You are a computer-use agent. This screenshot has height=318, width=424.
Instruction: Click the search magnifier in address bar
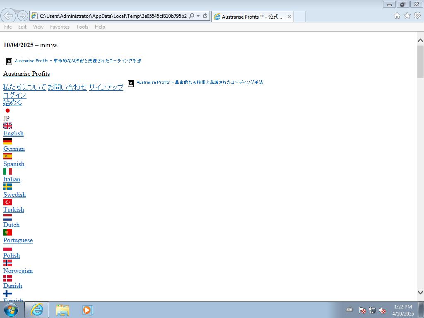(191, 16)
